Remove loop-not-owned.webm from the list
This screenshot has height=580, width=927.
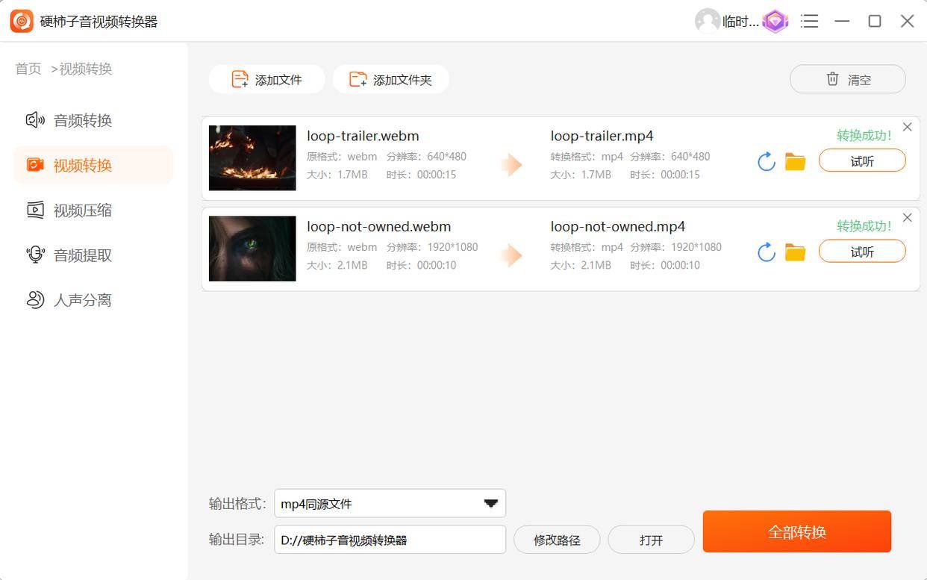pyautogui.click(x=907, y=217)
